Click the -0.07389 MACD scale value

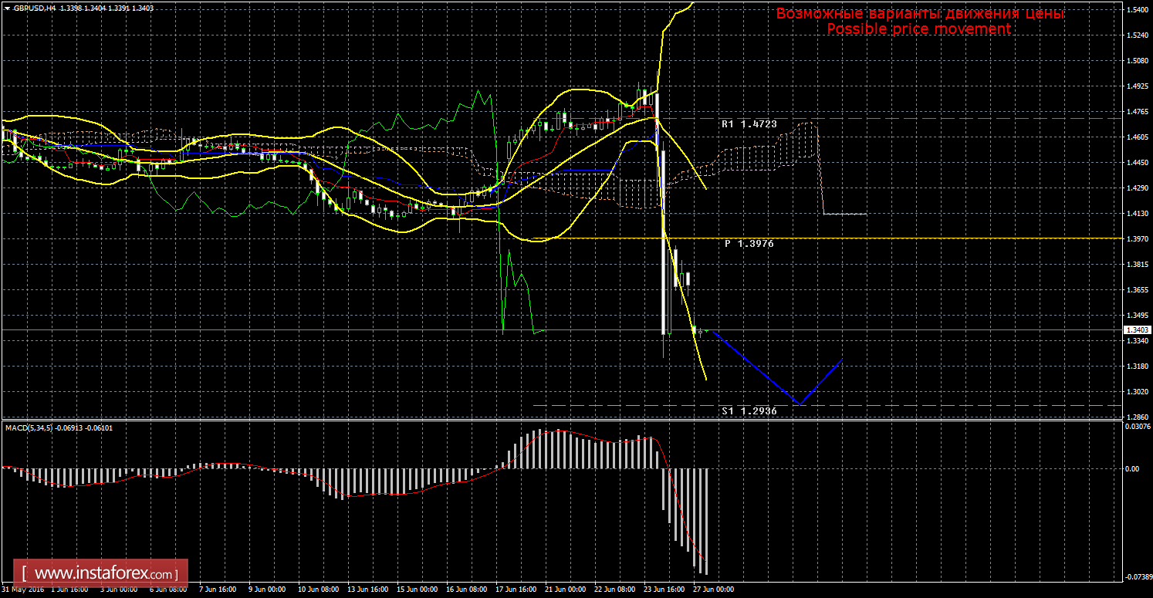tap(1138, 576)
